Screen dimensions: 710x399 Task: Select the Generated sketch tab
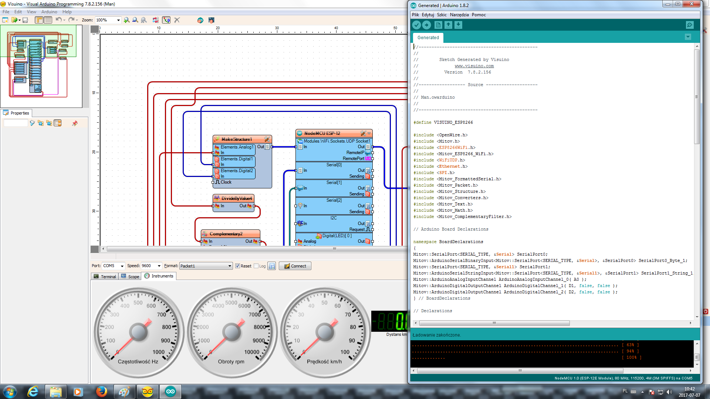428,38
